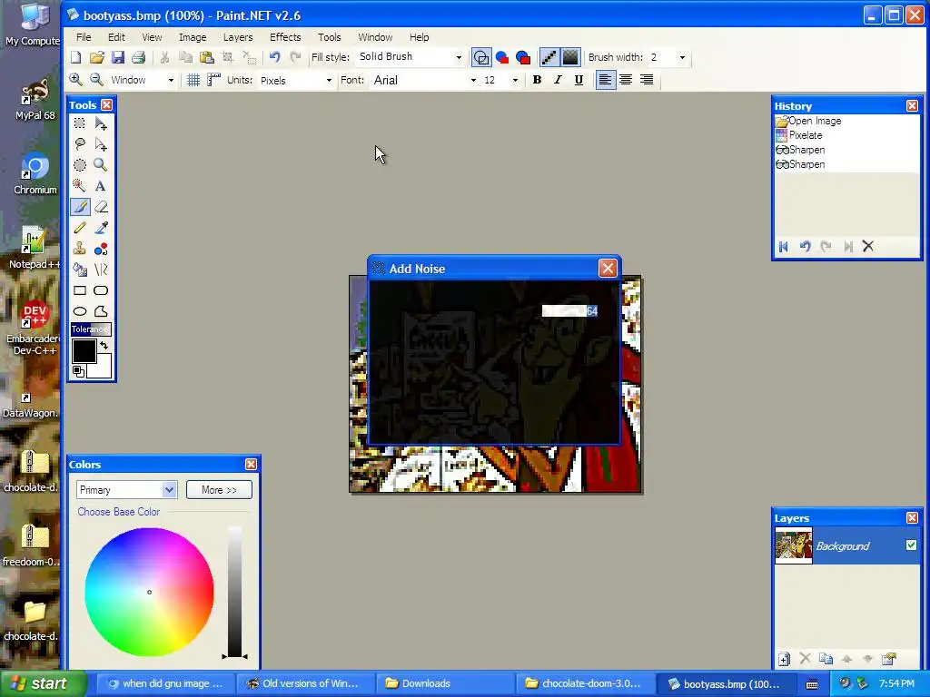Screen dimensions: 930x697
Task: Select the Move Selected Pixels tool
Action: point(101,123)
